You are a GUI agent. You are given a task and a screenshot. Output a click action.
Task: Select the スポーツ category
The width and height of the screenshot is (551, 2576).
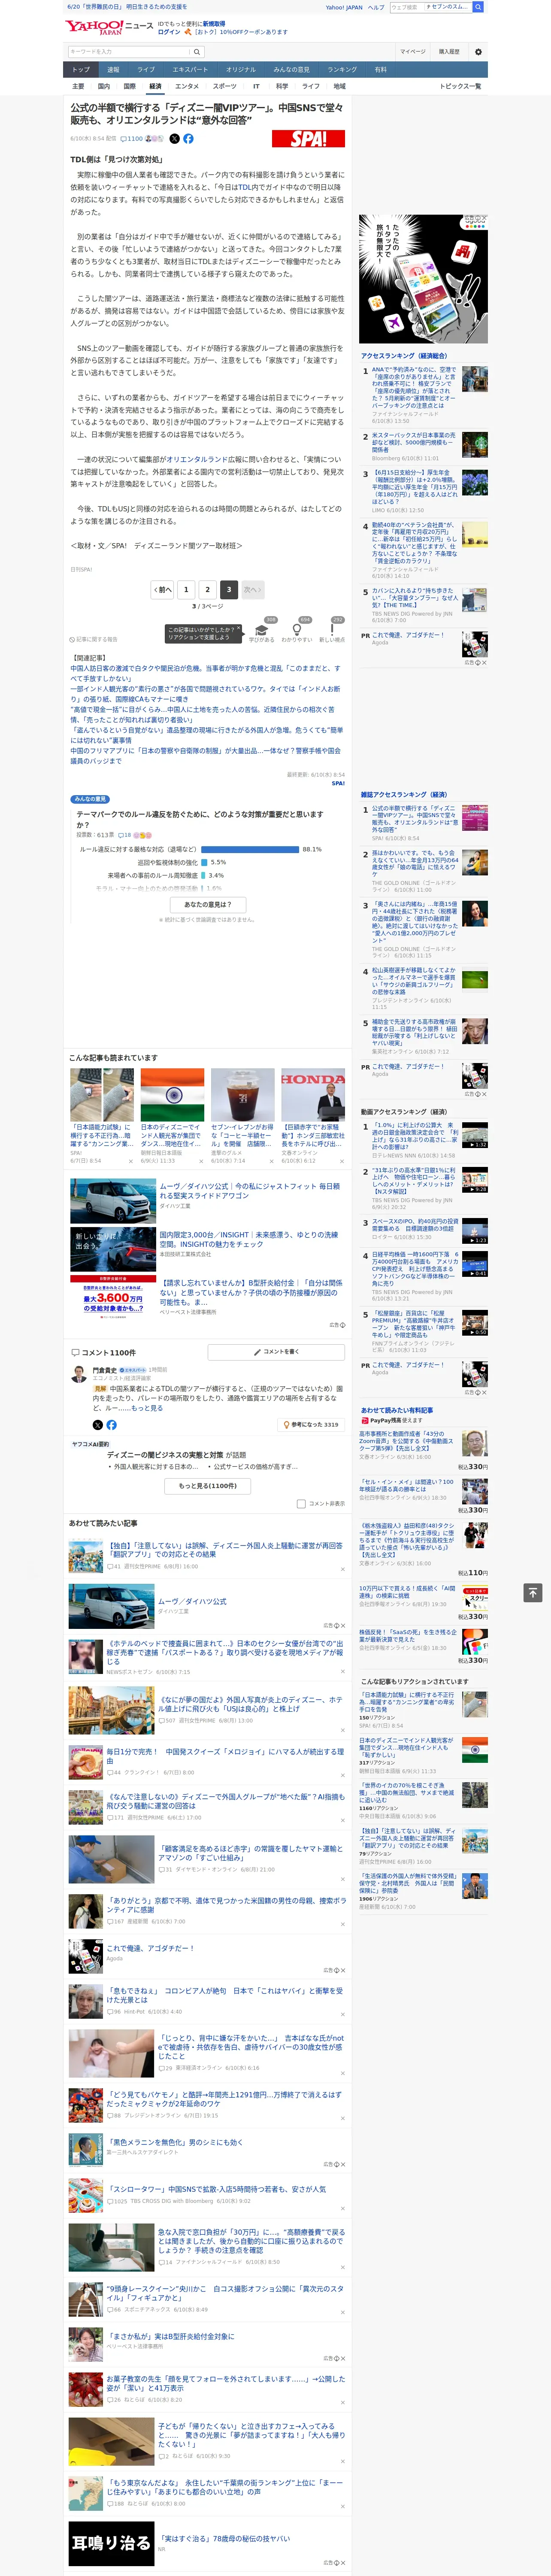point(225,86)
